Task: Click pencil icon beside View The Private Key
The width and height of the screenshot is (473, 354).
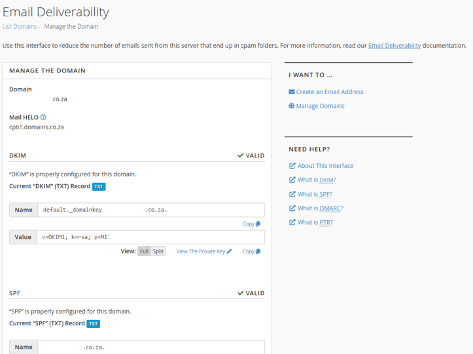Action: [x=230, y=251]
